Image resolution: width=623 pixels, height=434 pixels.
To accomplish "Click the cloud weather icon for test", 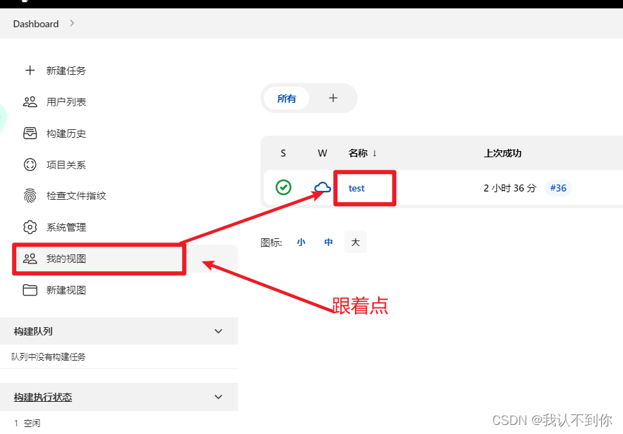I will click(x=322, y=187).
